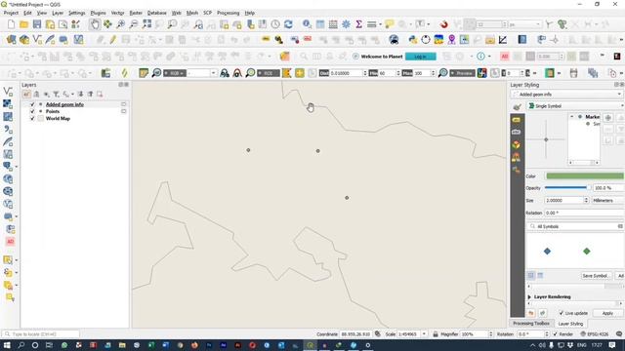Click the green Color swatch bar
625x351 pixels.
585,175
